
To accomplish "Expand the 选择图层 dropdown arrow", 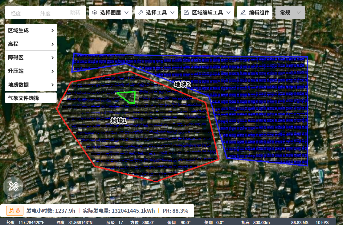I will [126, 13].
